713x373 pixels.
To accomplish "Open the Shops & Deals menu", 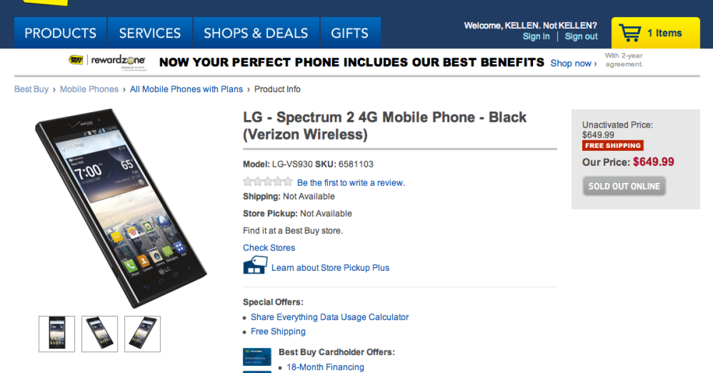I will tap(256, 33).
